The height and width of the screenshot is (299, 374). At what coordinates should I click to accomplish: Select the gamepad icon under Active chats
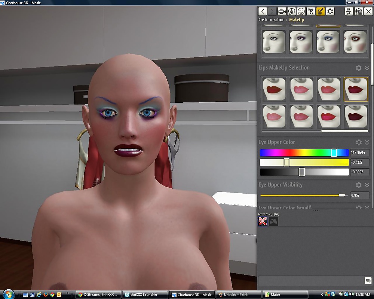pos(274,222)
